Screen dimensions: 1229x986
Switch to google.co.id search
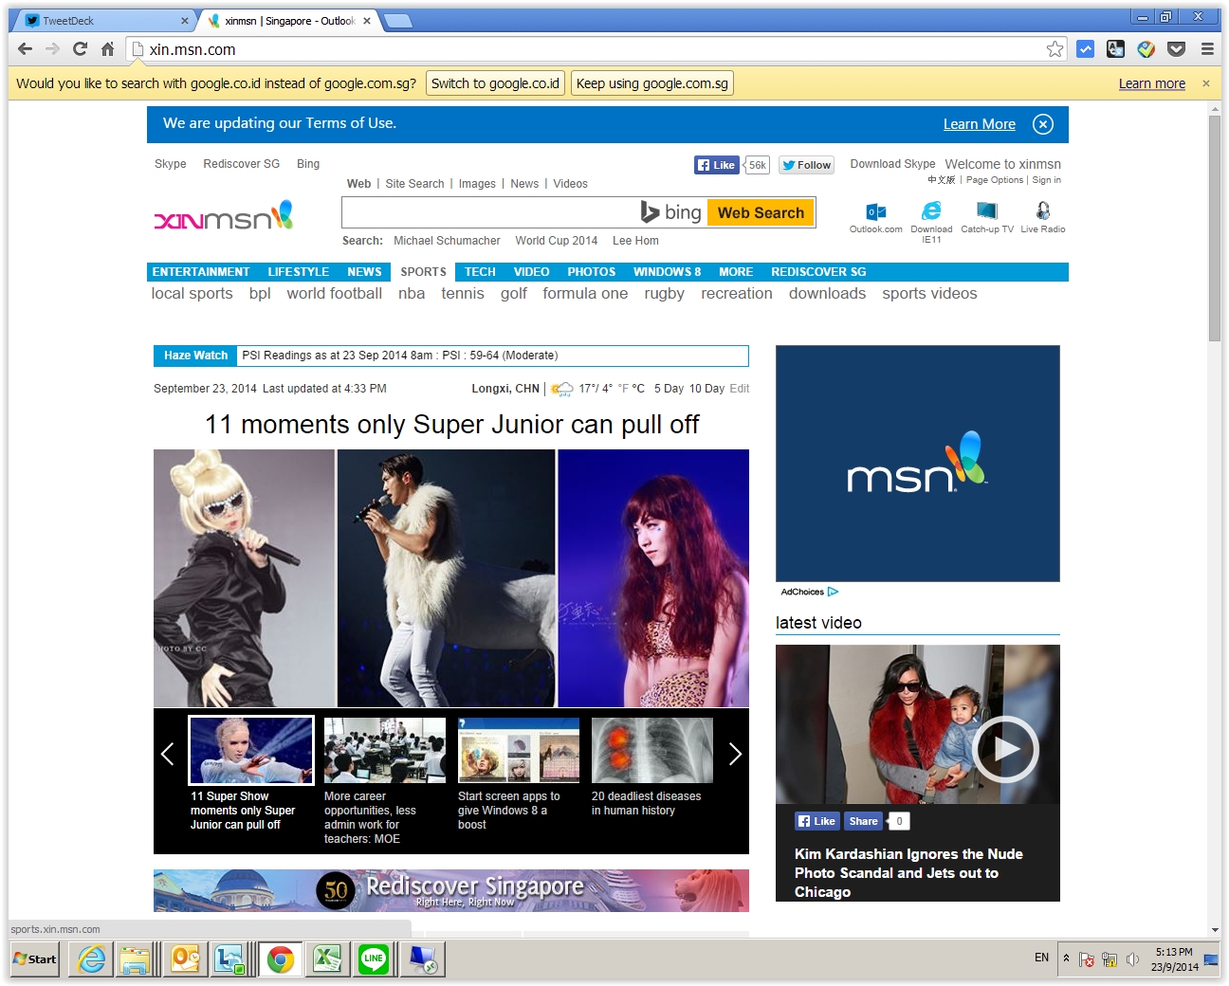tap(495, 83)
